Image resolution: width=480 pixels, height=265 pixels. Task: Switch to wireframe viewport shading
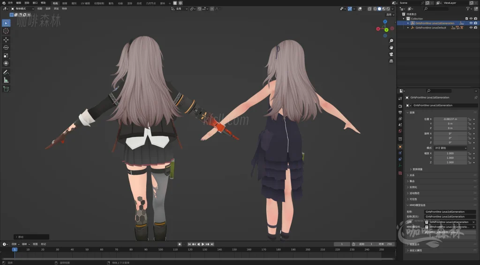coord(375,9)
